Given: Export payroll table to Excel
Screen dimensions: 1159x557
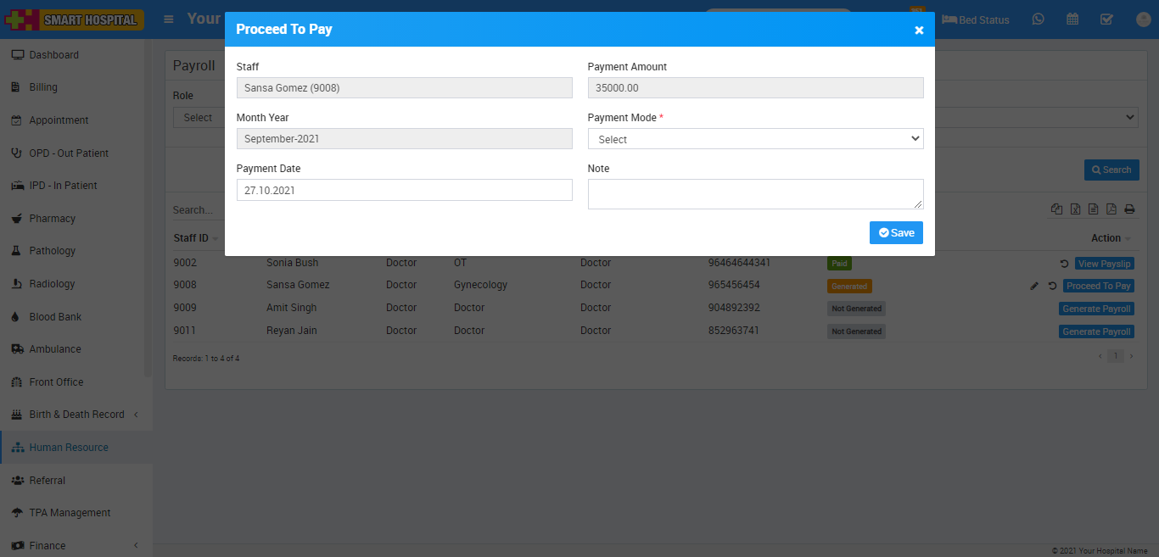Looking at the screenshot, I should [1075, 209].
